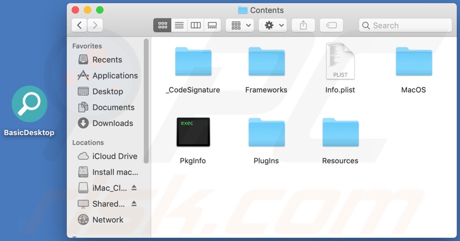The width and height of the screenshot is (460, 241).
Task: Switch to column view mode
Action: [x=196, y=26]
